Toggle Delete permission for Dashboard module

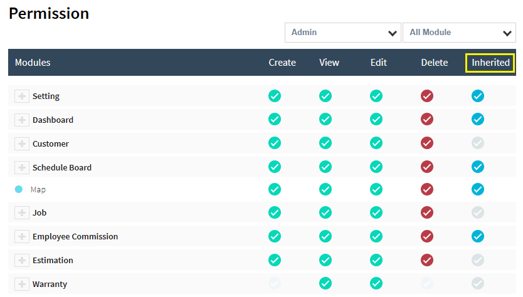427,119
